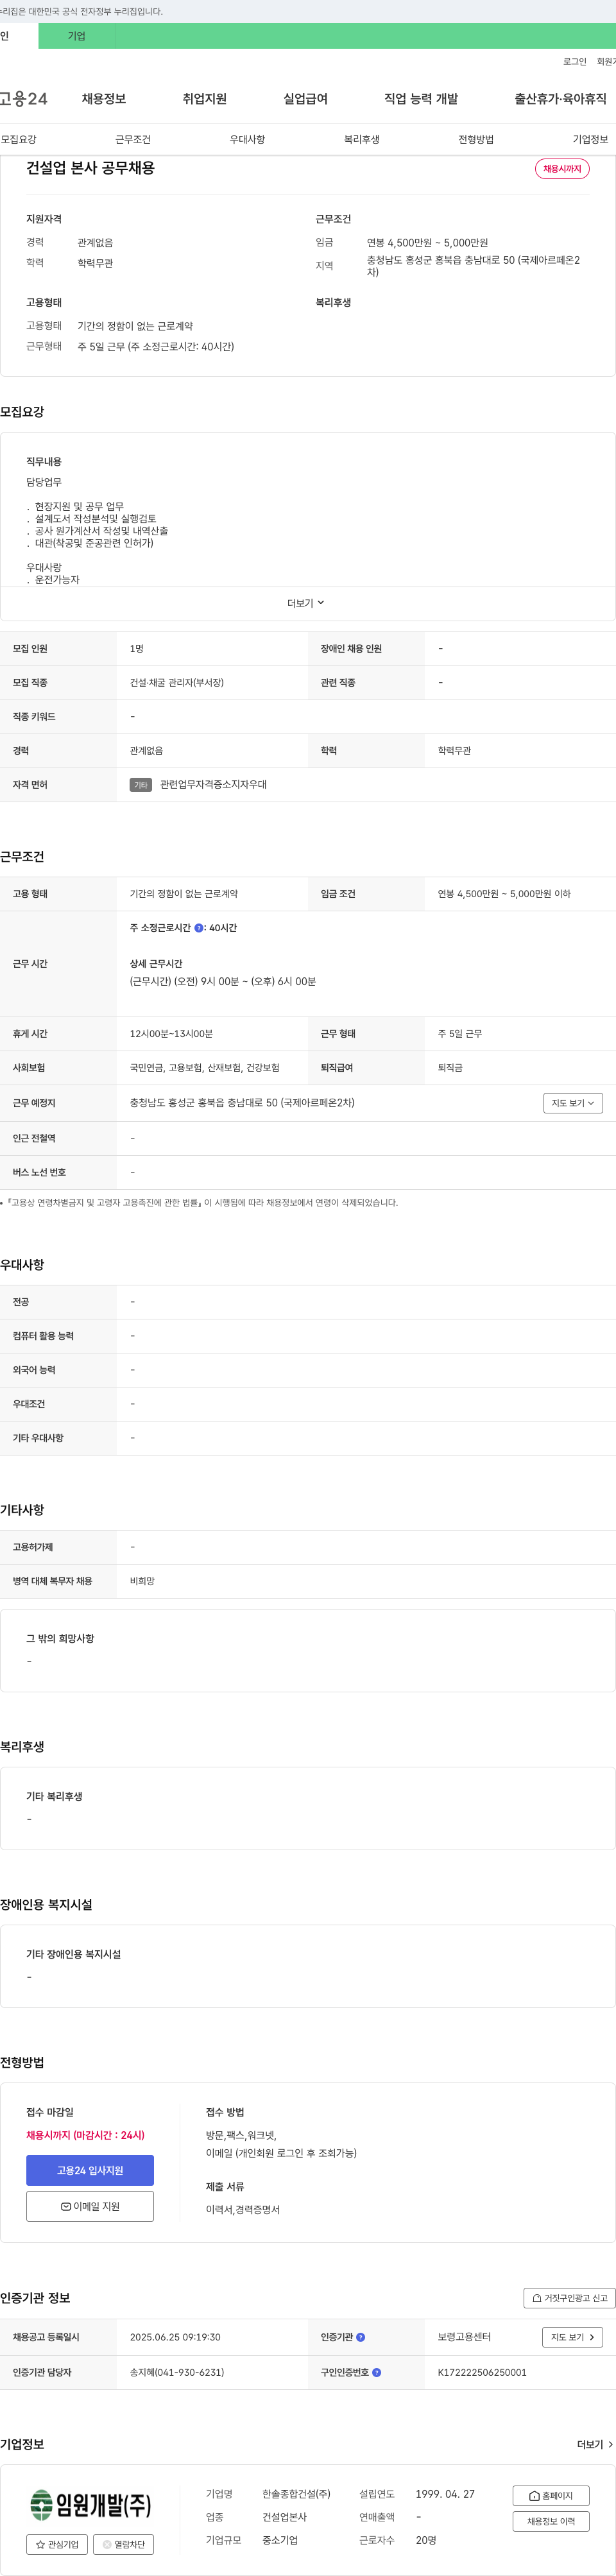This screenshot has height=2576, width=616.
Task: Click 건설·채굴 관리자(부서장) job category value
Action: tap(177, 683)
